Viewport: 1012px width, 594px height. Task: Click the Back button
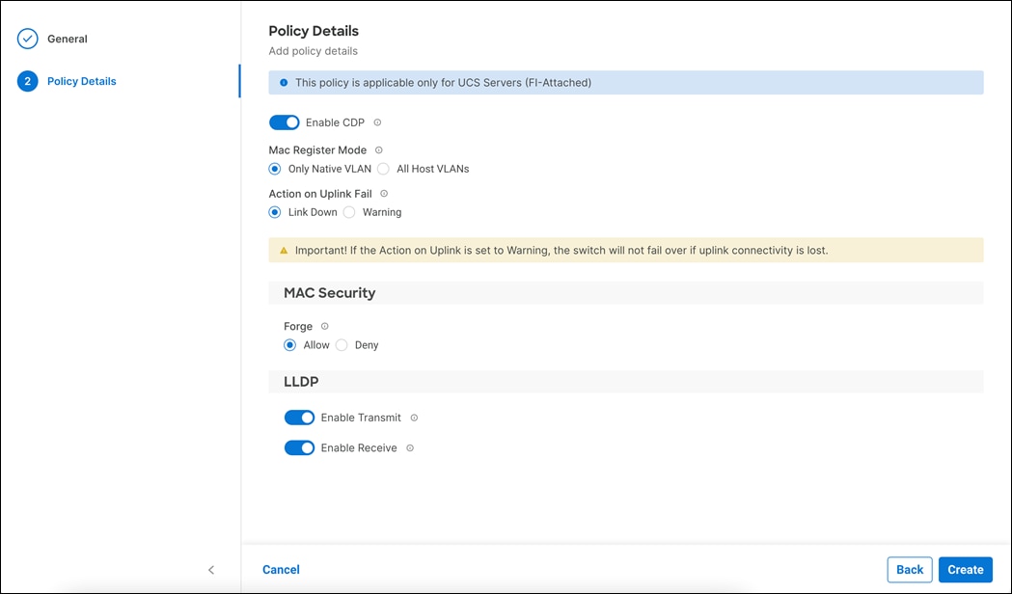909,569
